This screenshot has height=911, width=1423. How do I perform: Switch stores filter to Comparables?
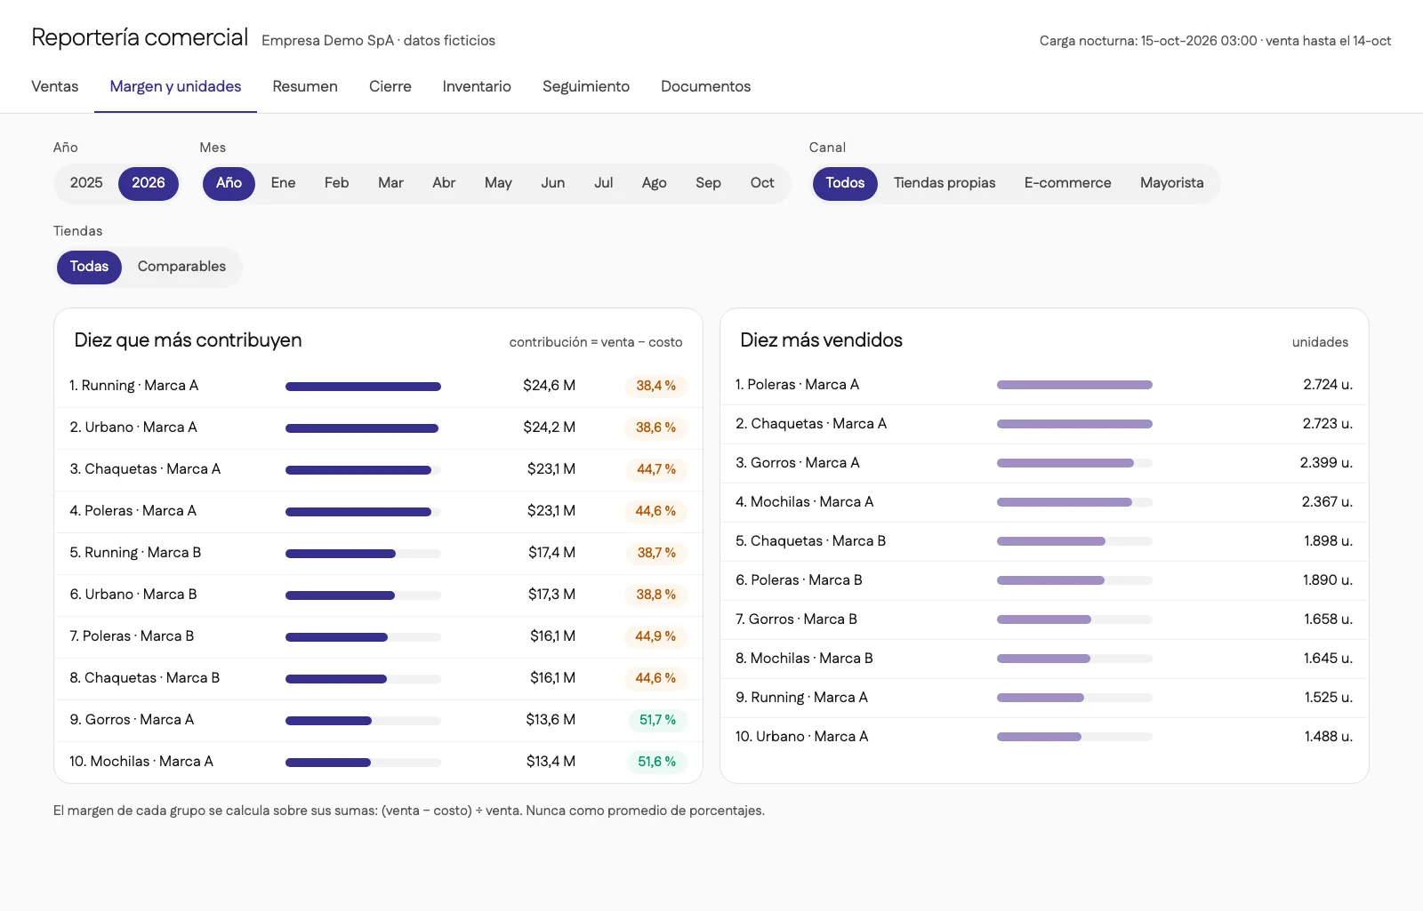[181, 267]
